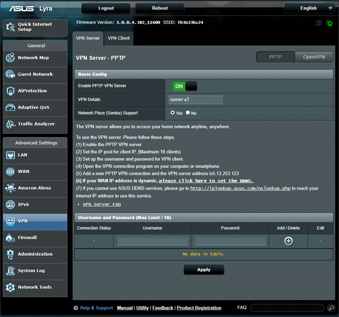Screen dimensions: 339x317
Task: Select the PPTP server mode
Action: 275,57
